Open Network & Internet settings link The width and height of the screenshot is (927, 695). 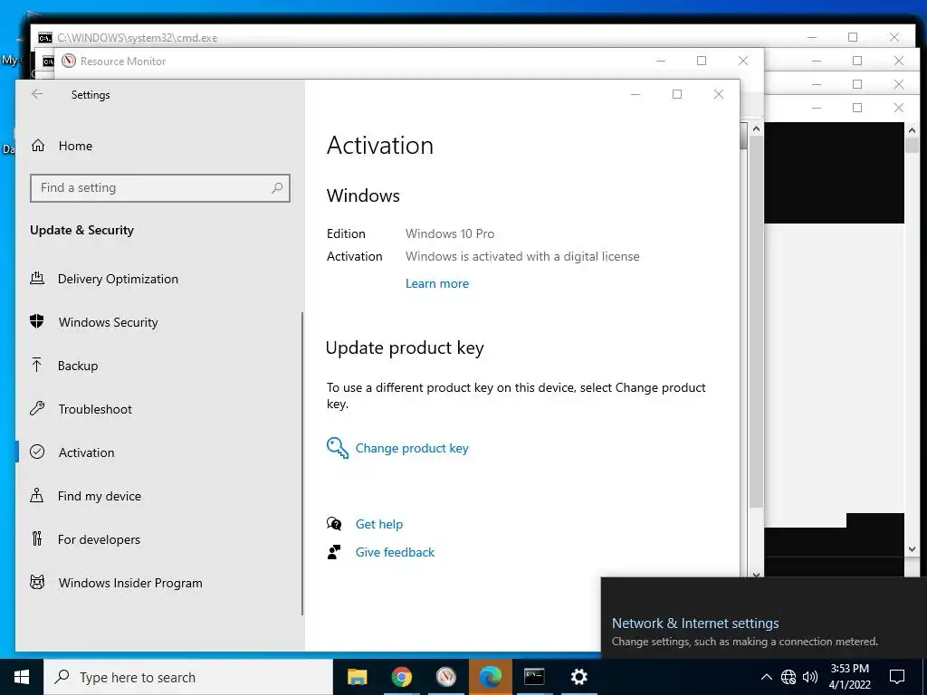pos(695,623)
